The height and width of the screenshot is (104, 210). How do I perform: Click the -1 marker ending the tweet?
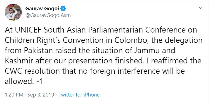pyautogui.click(x=39, y=81)
